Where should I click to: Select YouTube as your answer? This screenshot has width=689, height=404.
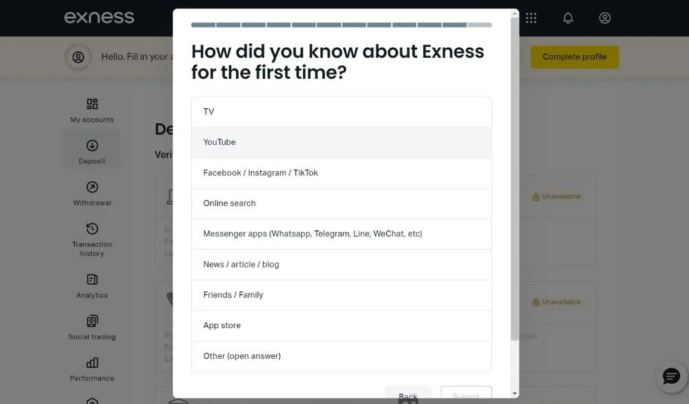[341, 142]
